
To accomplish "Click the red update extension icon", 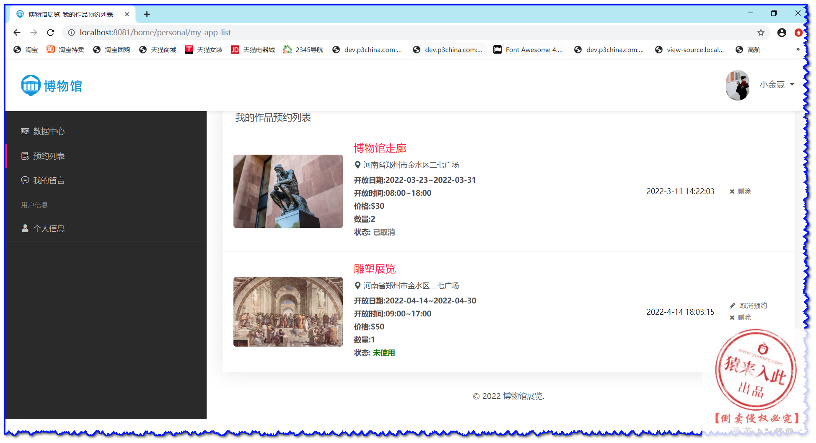I will point(798,32).
